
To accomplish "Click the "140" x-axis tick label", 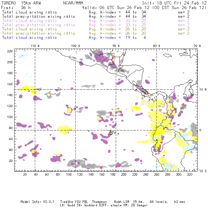I will pyautogui.click(x=91, y=175).
